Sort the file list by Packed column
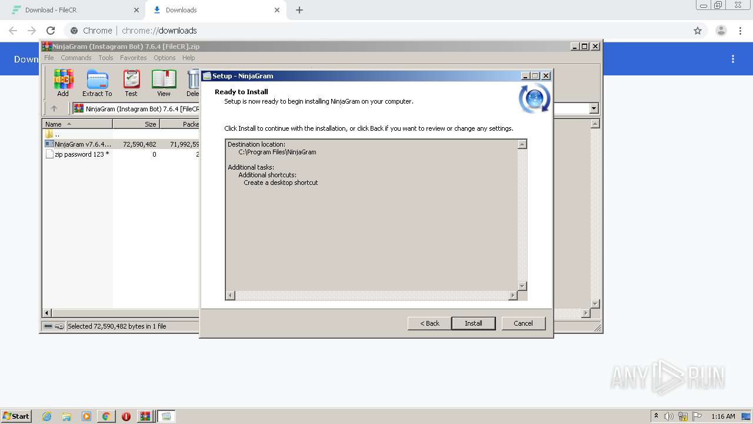Screen dimensions: 753x424 pos(179,124)
